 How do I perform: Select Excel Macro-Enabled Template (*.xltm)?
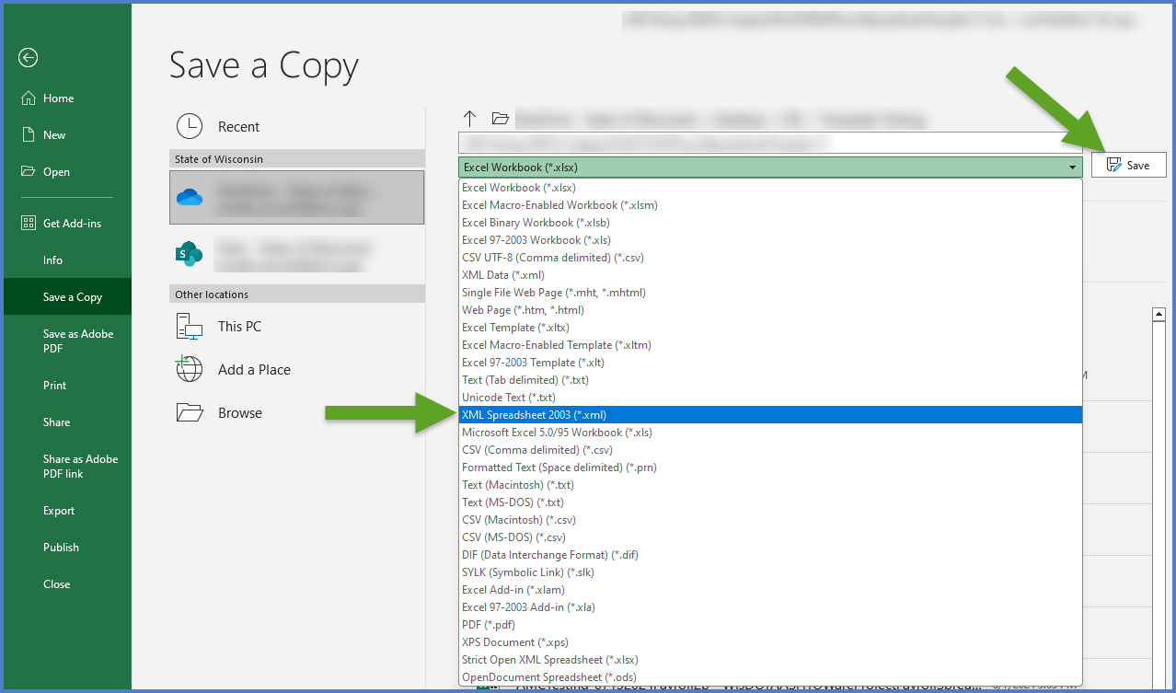point(770,345)
